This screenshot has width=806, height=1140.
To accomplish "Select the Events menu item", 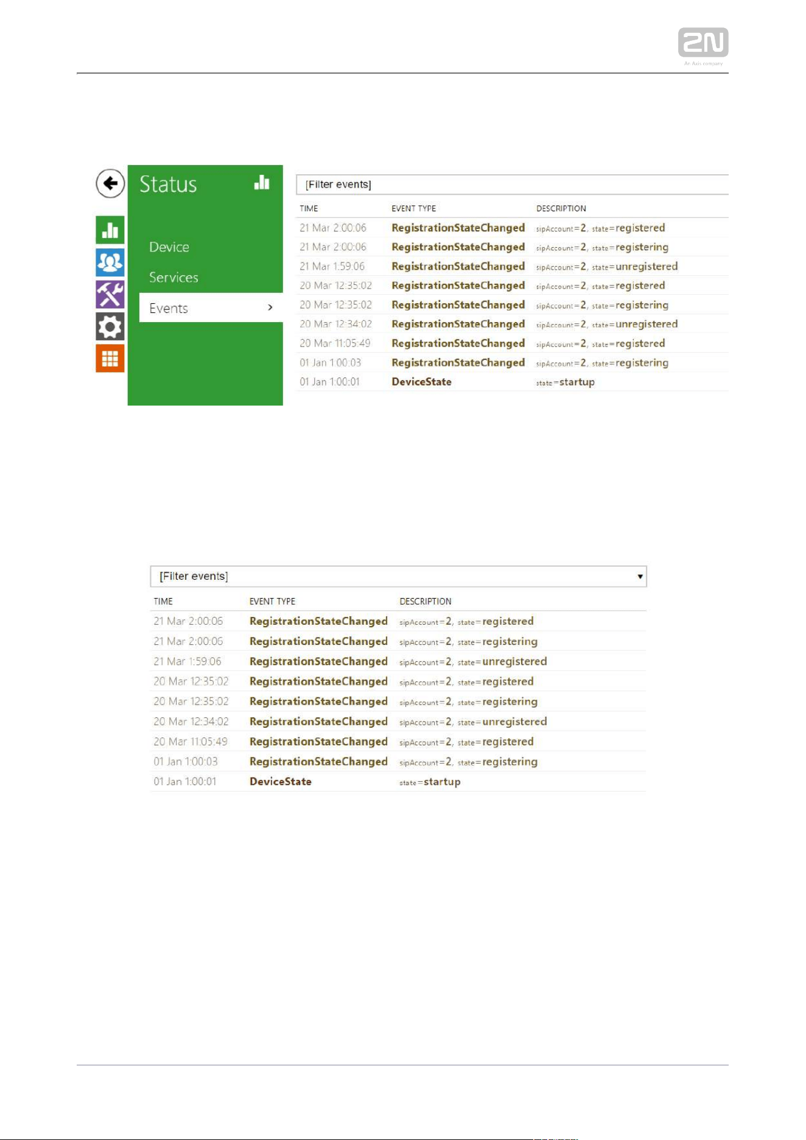I will tap(211, 308).
